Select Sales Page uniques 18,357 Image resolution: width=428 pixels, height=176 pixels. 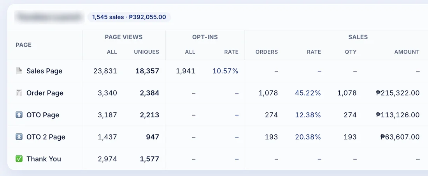[x=147, y=71]
